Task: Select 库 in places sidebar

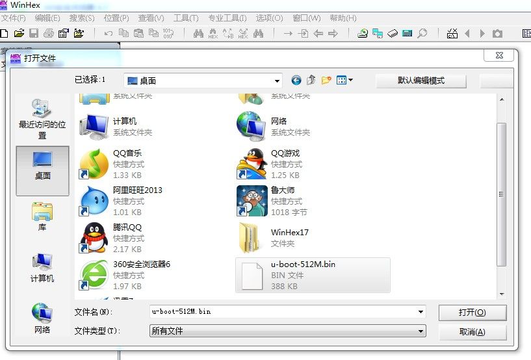Action: click(42, 217)
